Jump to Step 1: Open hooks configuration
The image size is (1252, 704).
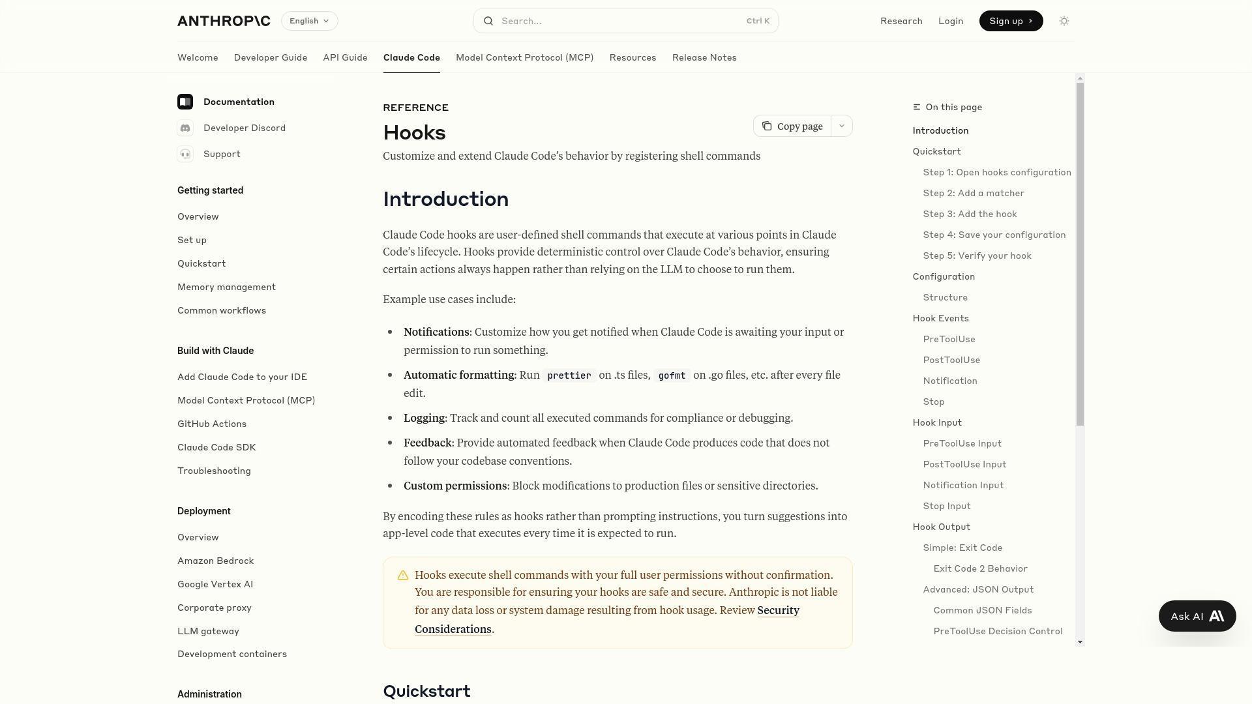click(x=997, y=172)
